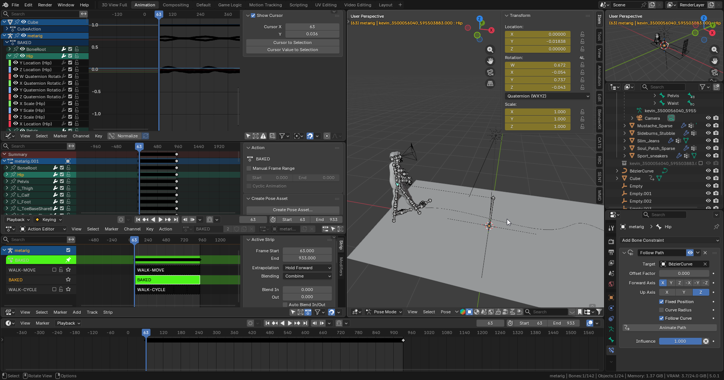Click the Cursor to Selection button
Image resolution: width=724 pixels, height=380 pixels.
click(293, 43)
